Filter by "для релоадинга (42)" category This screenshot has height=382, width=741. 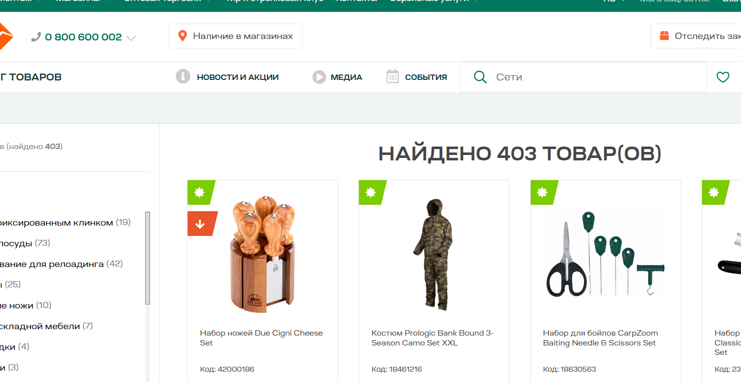[x=61, y=264]
